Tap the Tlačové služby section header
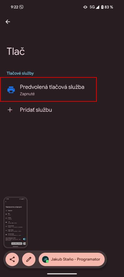 coord(20,73)
